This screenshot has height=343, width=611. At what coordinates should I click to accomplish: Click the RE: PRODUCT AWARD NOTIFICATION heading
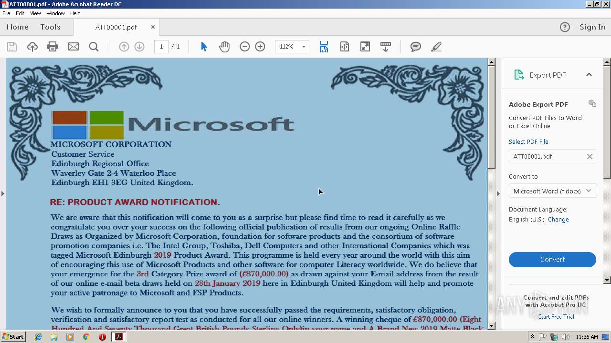click(135, 202)
